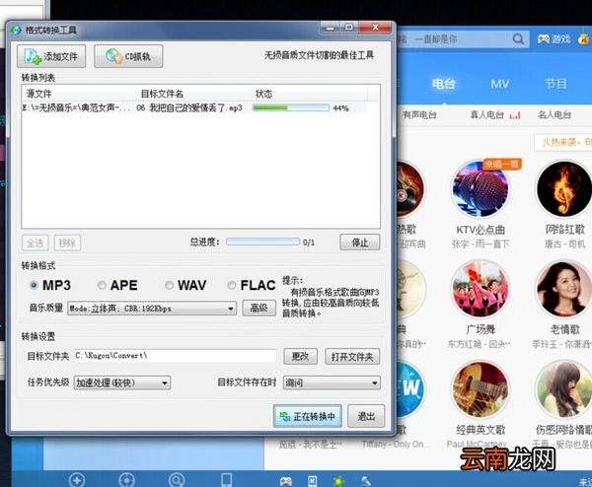The image size is (592, 487).
Task: Click the 添加文件 add file button
Action: [x=51, y=56]
